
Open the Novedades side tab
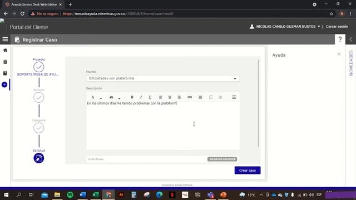point(351,63)
